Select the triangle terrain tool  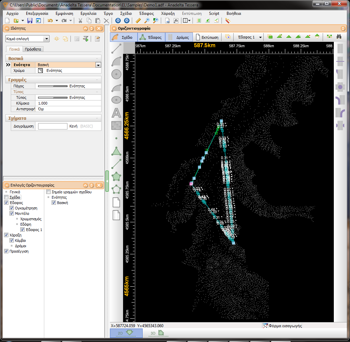pyautogui.click(x=116, y=151)
